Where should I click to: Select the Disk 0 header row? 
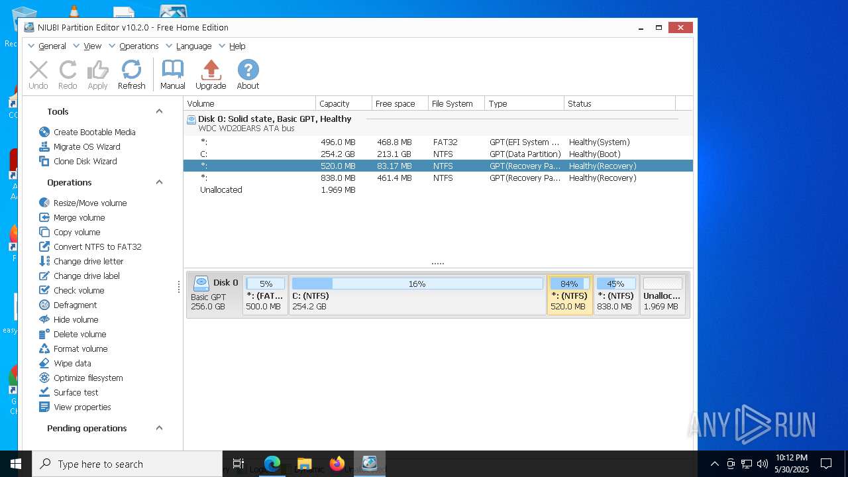point(438,123)
